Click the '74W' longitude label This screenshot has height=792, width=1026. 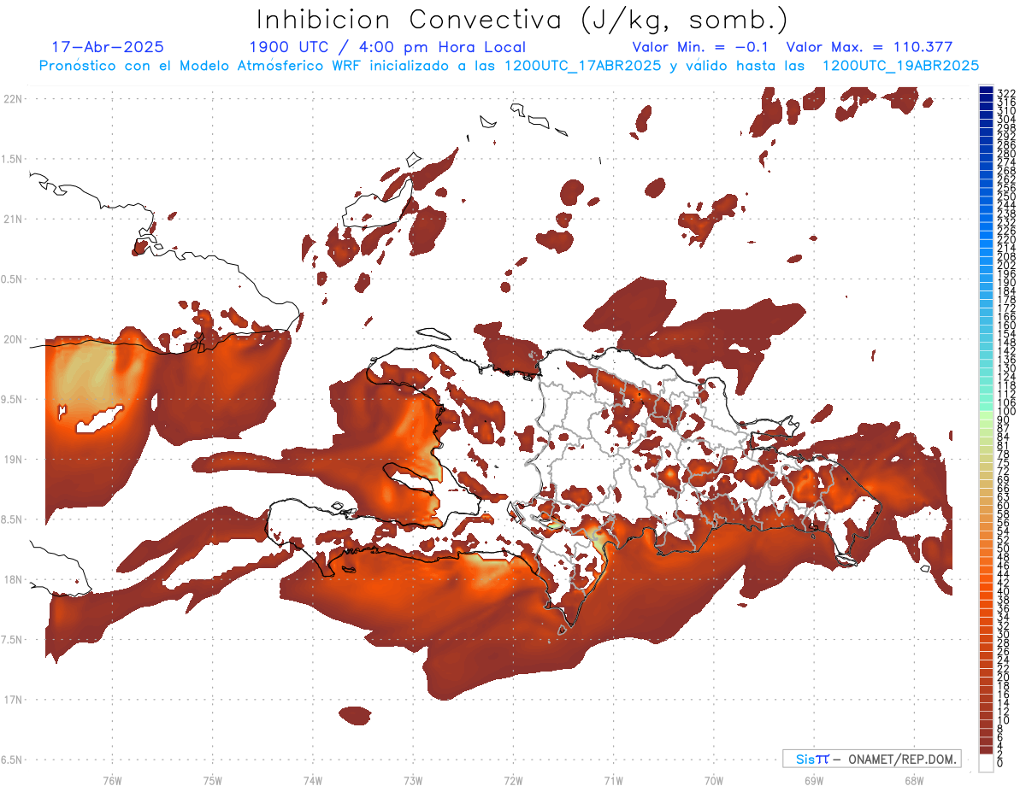[x=312, y=780]
